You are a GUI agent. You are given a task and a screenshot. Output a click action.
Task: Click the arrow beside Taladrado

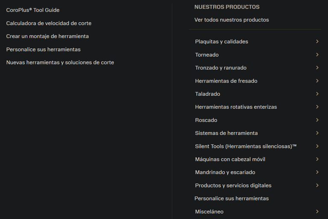(x=317, y=94)
